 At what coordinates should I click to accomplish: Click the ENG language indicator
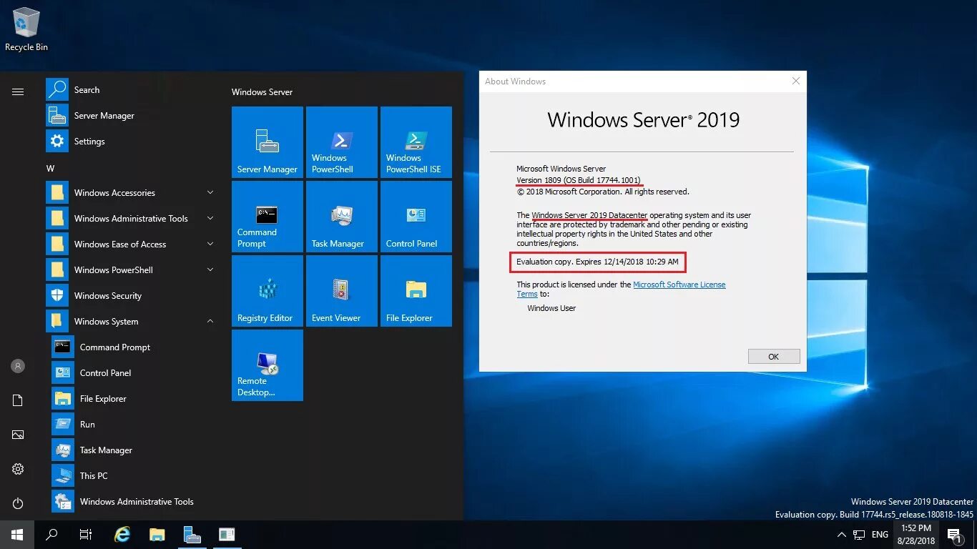coord(880,535)
